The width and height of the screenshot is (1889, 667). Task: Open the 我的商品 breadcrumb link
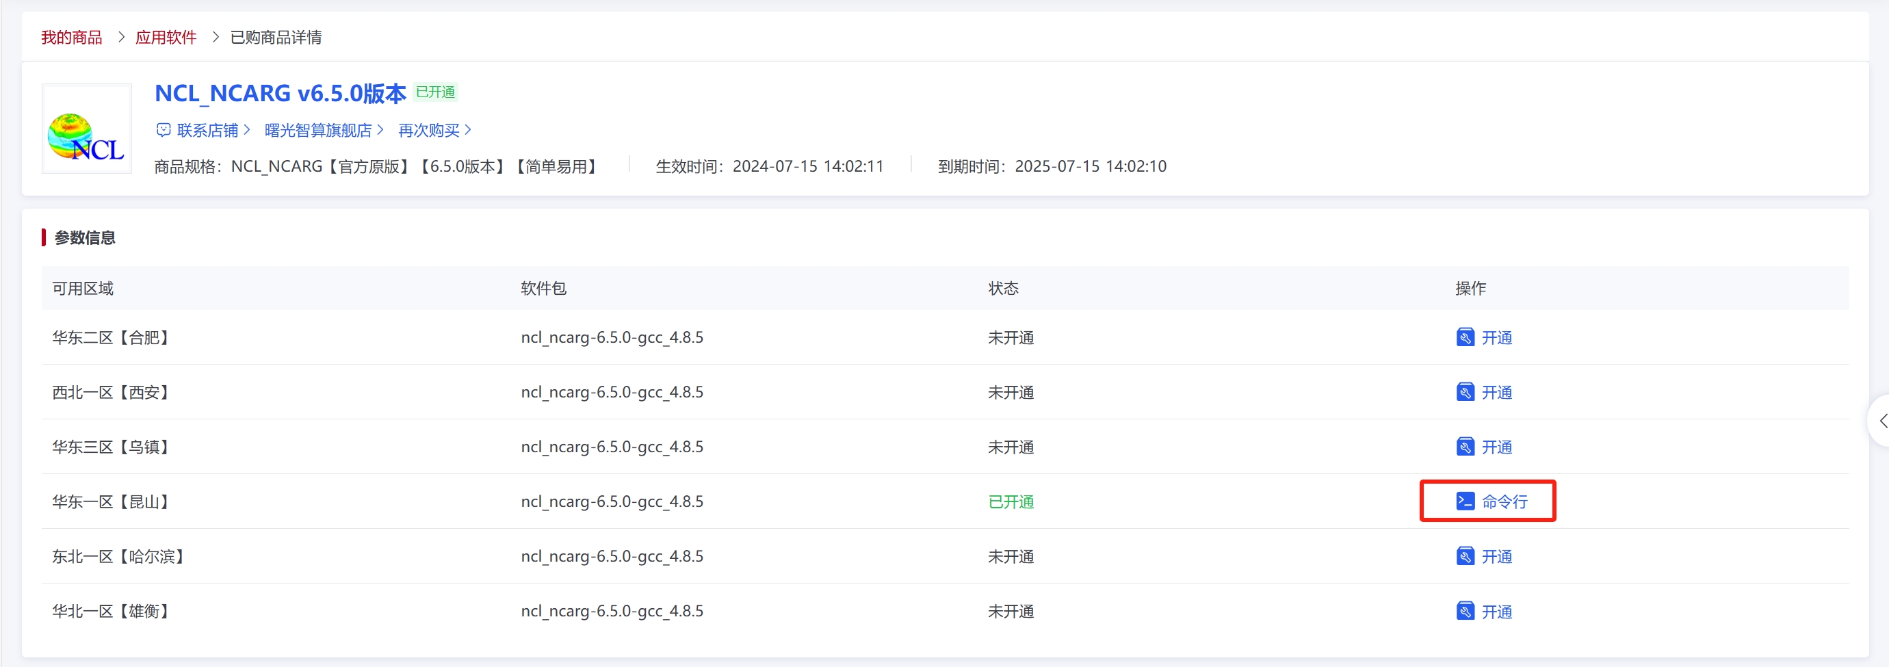coord(71,38)
